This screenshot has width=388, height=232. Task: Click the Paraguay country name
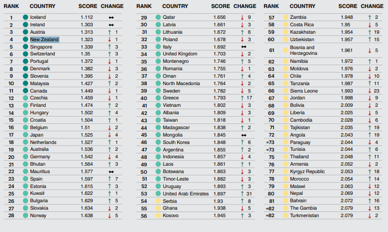point(300,142)
